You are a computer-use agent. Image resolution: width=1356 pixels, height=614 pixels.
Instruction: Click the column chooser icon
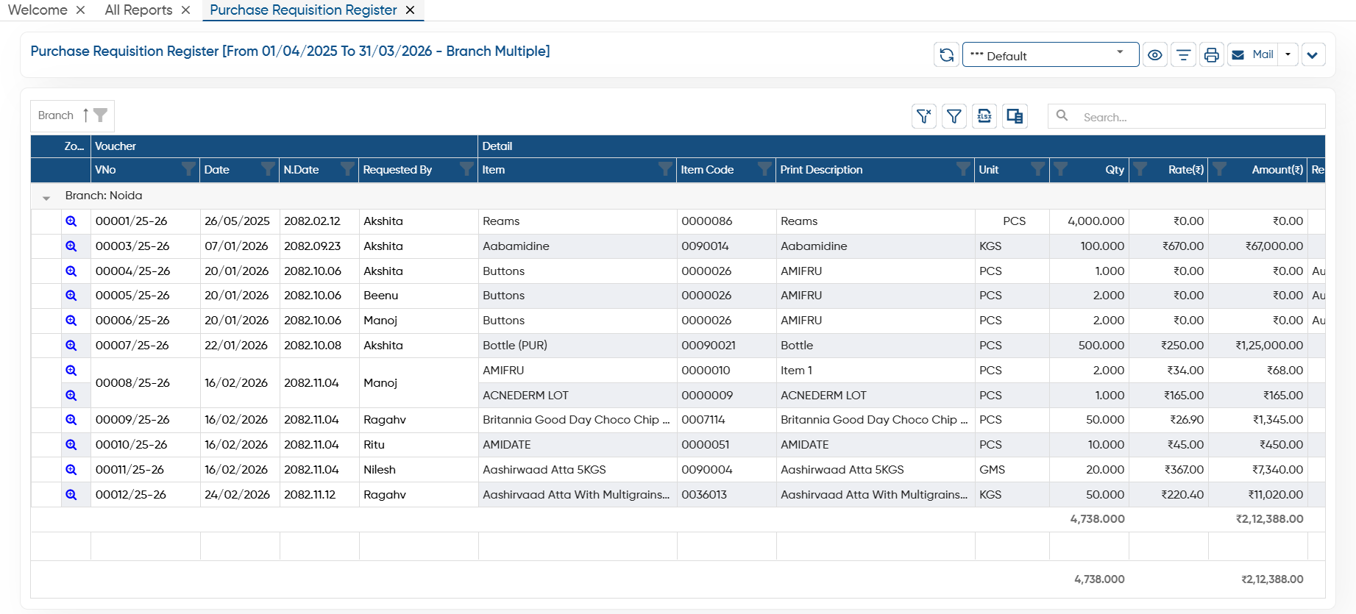point(1015,116)
